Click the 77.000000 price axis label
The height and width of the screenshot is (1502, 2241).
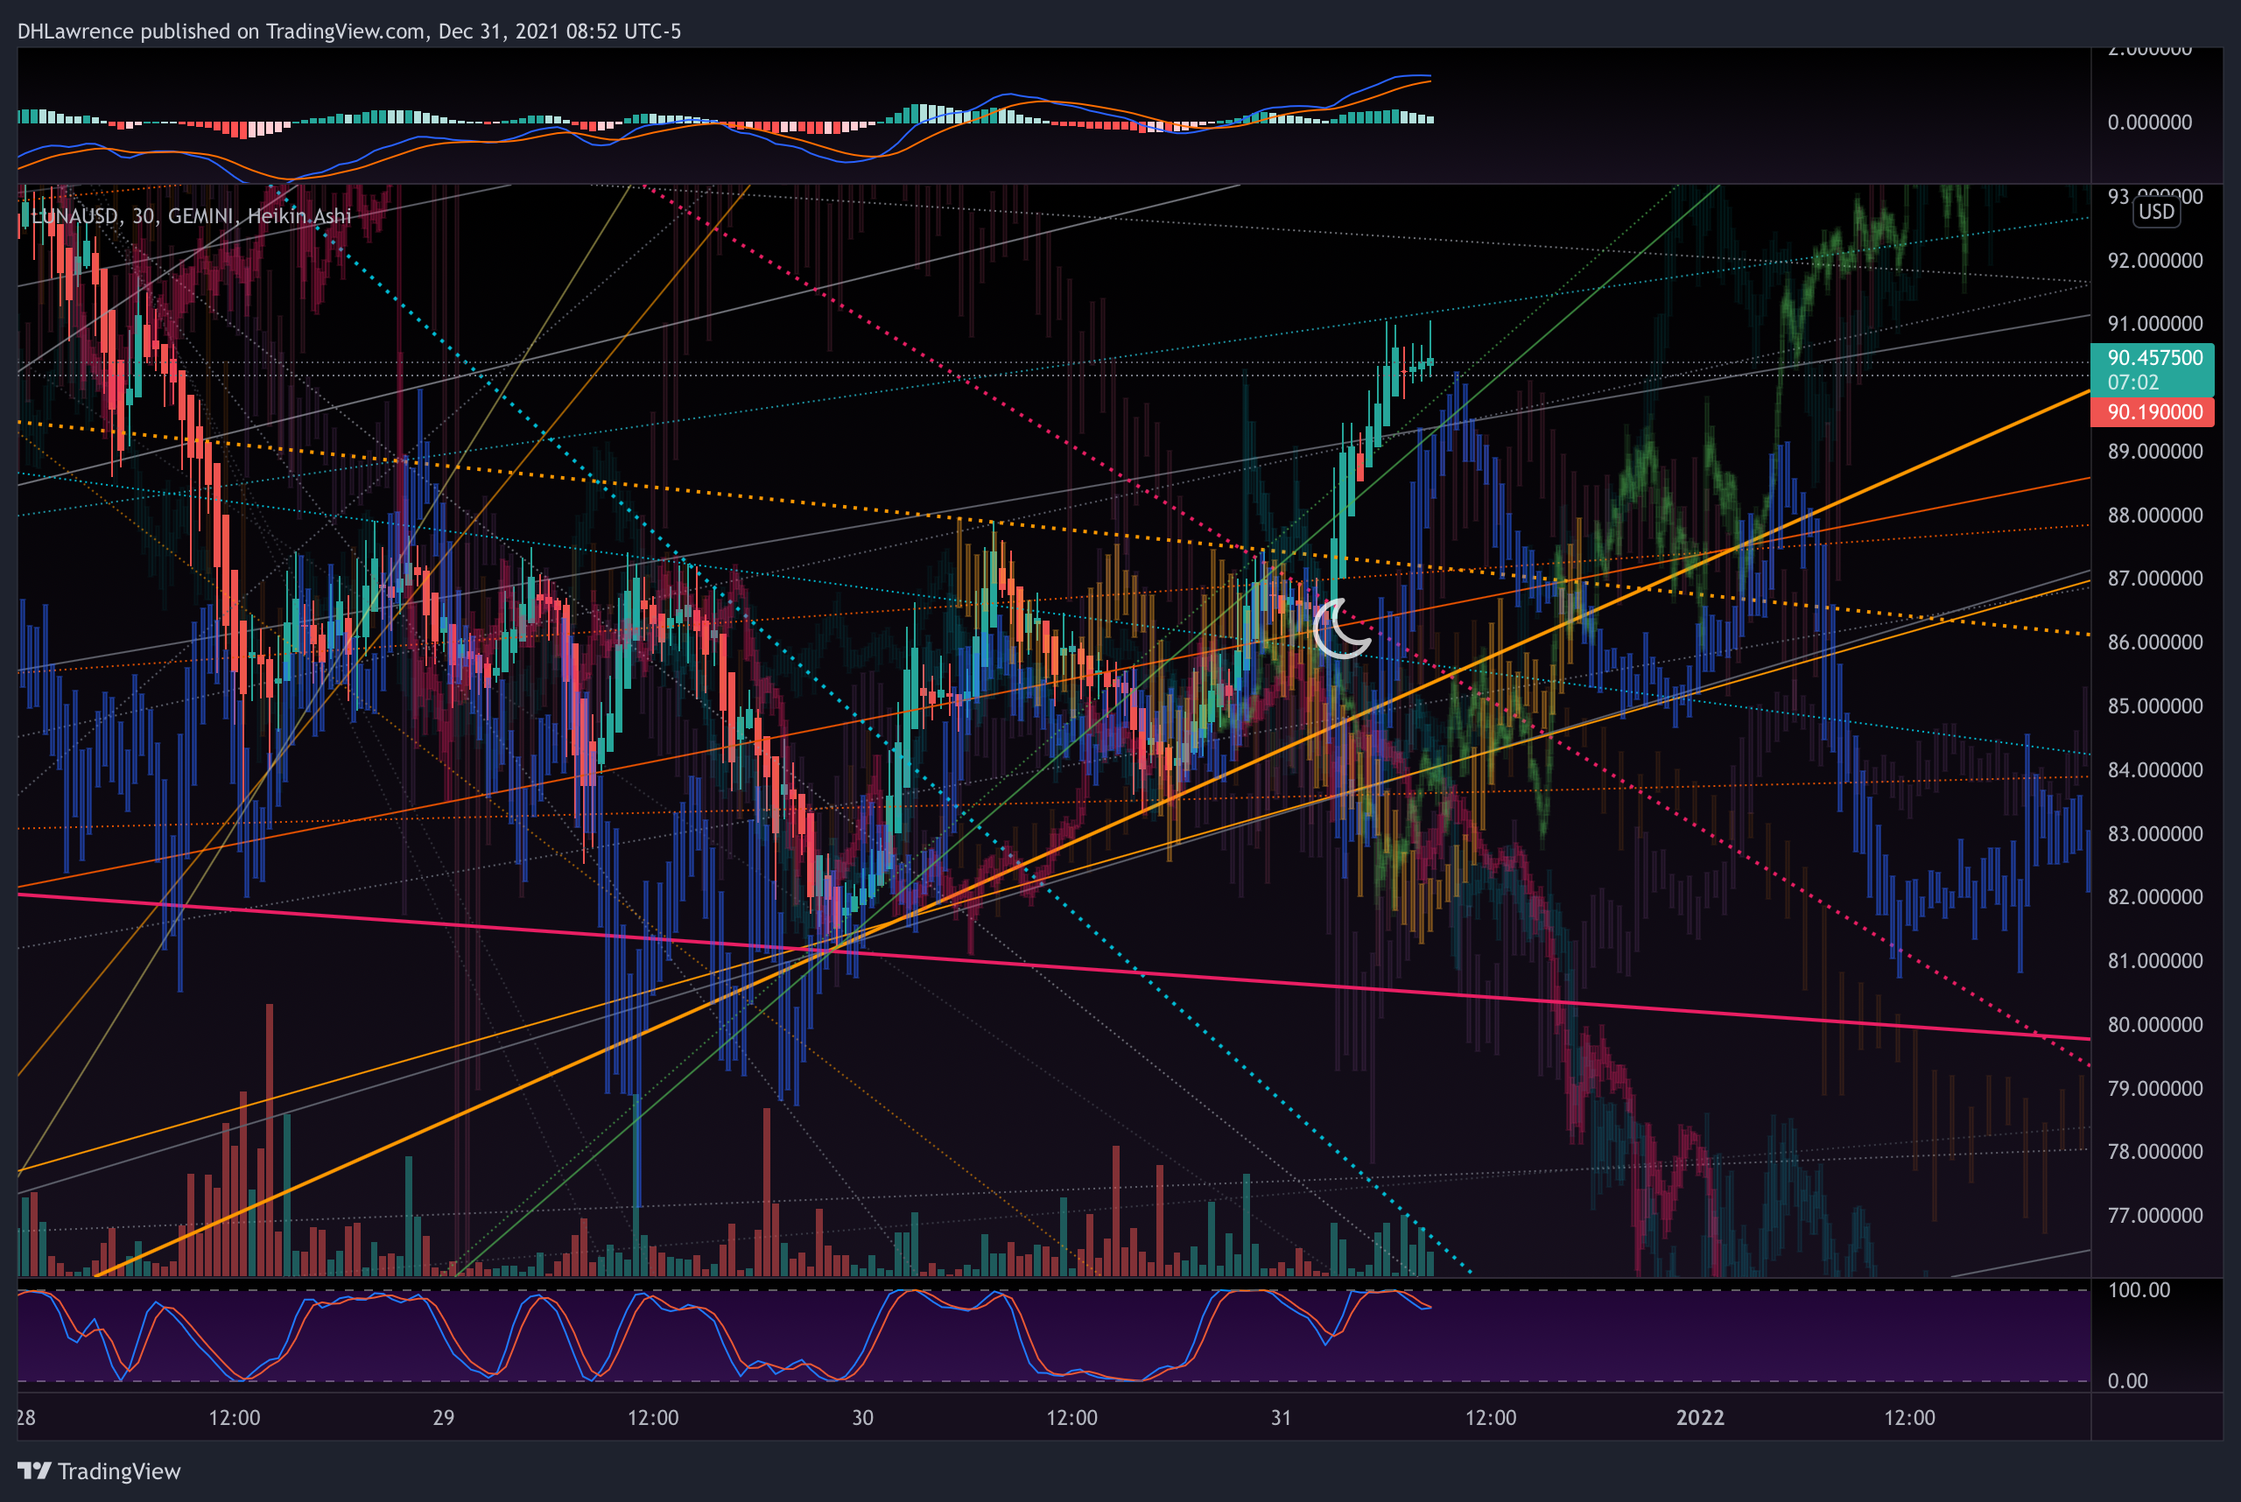[2154, 1215]
